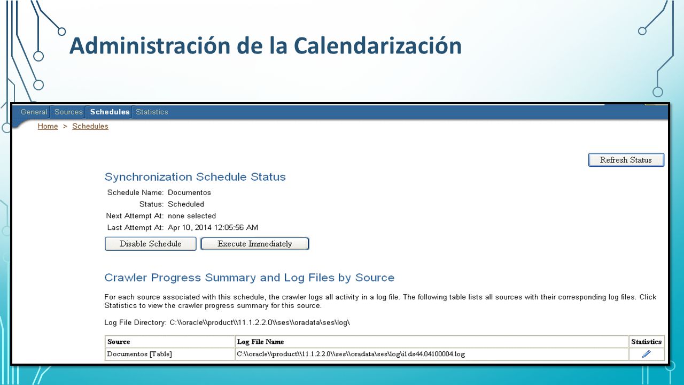The image size is (684, 385).
Task: Click the Crawler Progress Summary heading
Action: coord(250,278)
